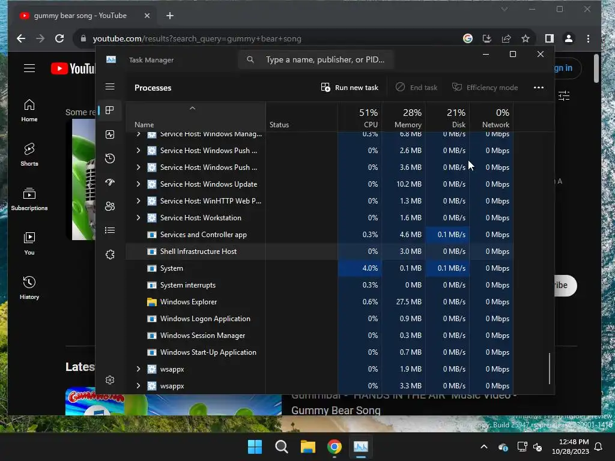Select the System process row
The height and width of the screenshot is (461, 615).
point(320,268)
